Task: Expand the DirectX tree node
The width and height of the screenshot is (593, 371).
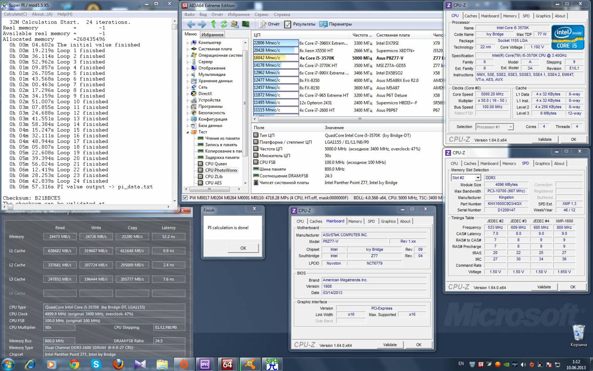Action: [x=188, y=94]
